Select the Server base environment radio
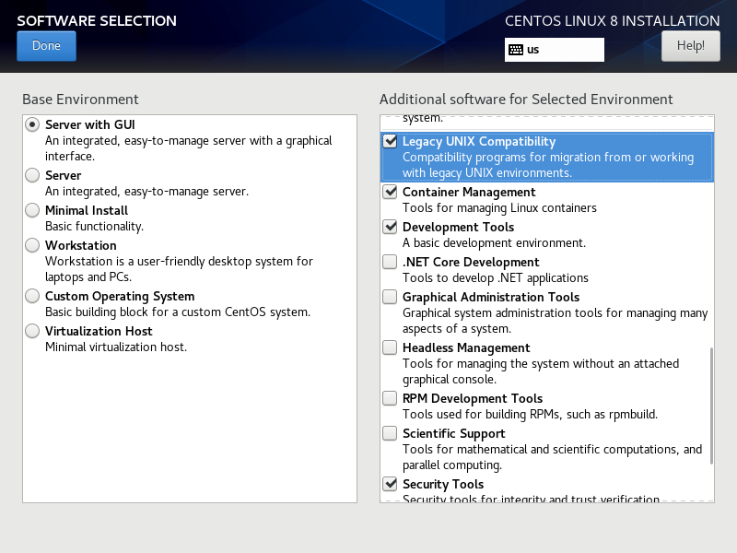Image resolution: width=737 pixels, height=553 pixels. [x=32, y=175]
